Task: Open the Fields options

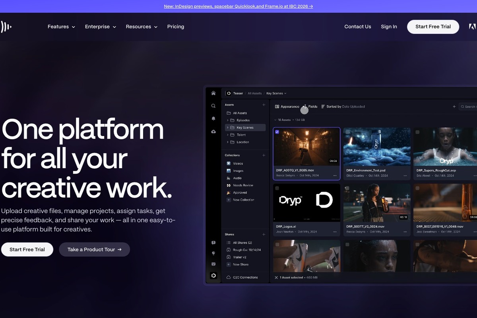Action: (310, 107)
